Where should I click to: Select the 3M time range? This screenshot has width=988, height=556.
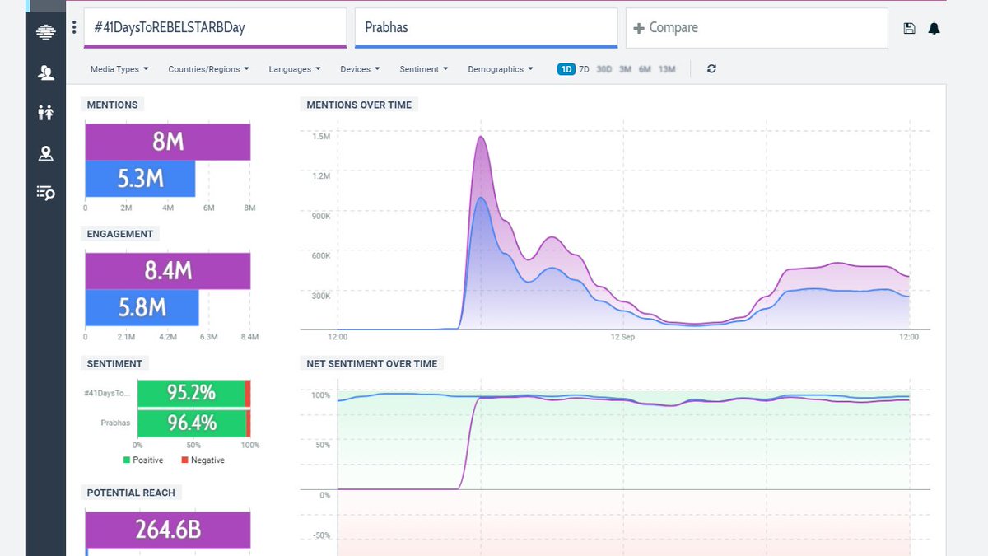click(625, 69)
